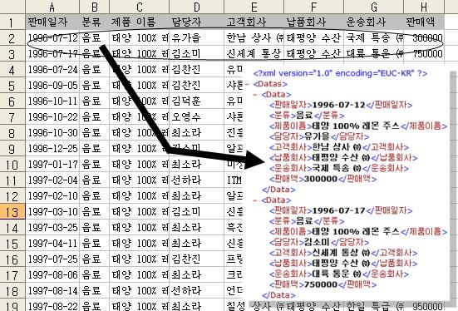Select column D header
The image size is (458, 311).
pos(197,7)
